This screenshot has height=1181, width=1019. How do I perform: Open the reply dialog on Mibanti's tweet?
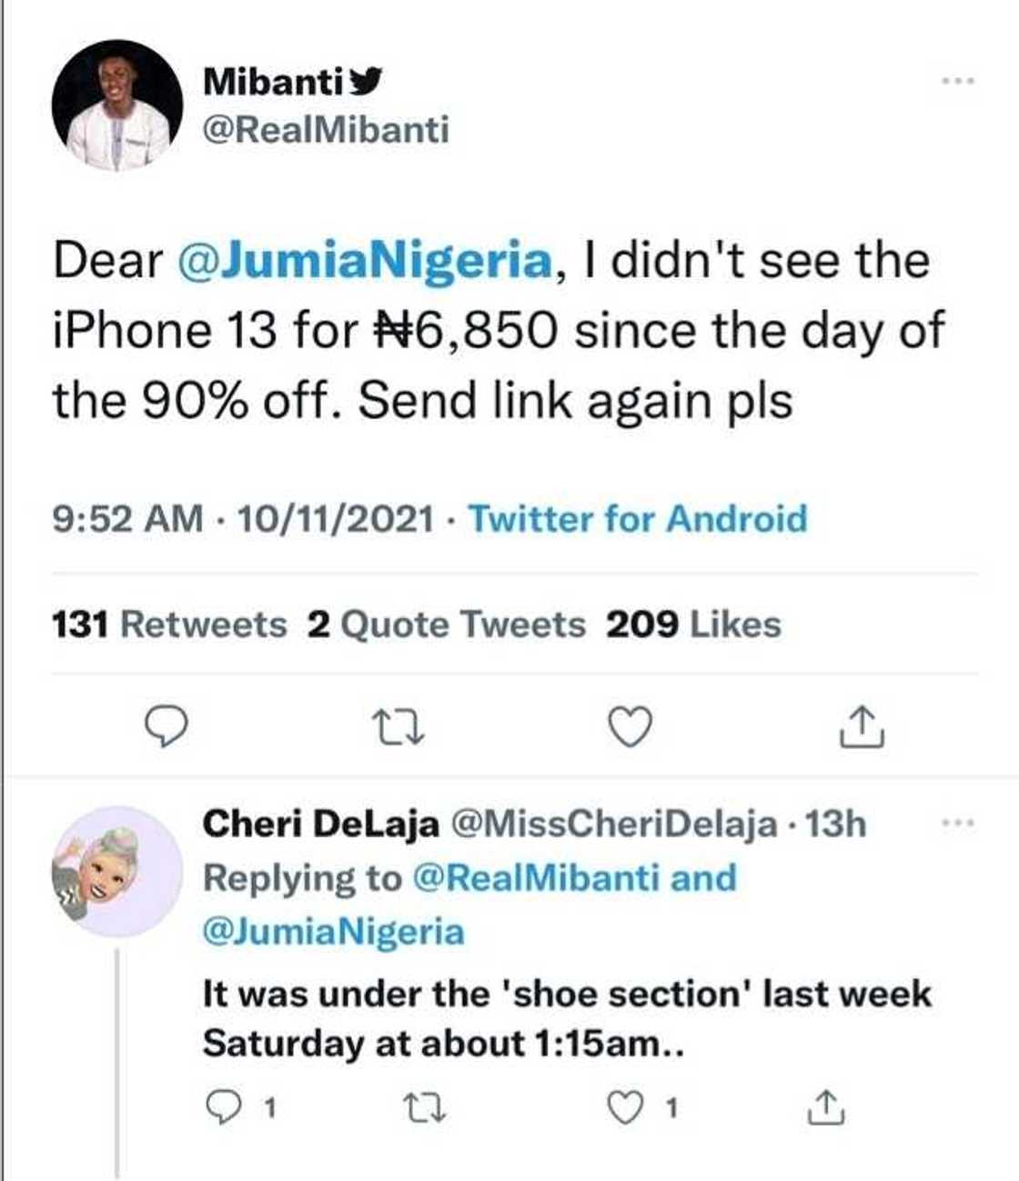pyautogui.click(x=166, y=727)
